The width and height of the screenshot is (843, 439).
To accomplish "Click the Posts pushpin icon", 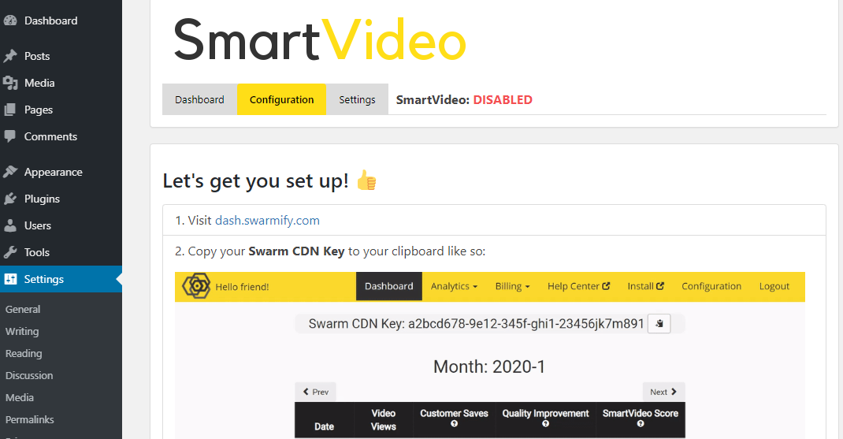I will [10, 56].
